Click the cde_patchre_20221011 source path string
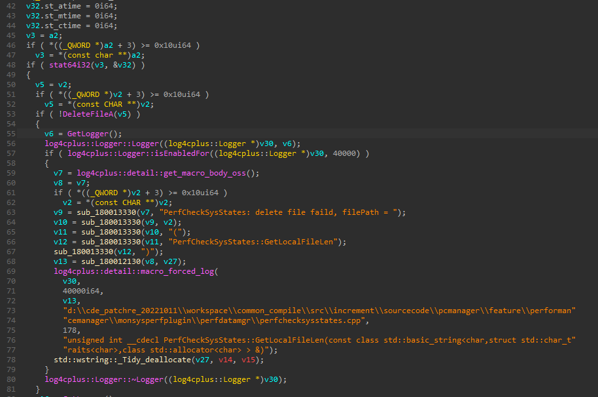This screenshot has height=397, width=598. click(x=319, y=311)
